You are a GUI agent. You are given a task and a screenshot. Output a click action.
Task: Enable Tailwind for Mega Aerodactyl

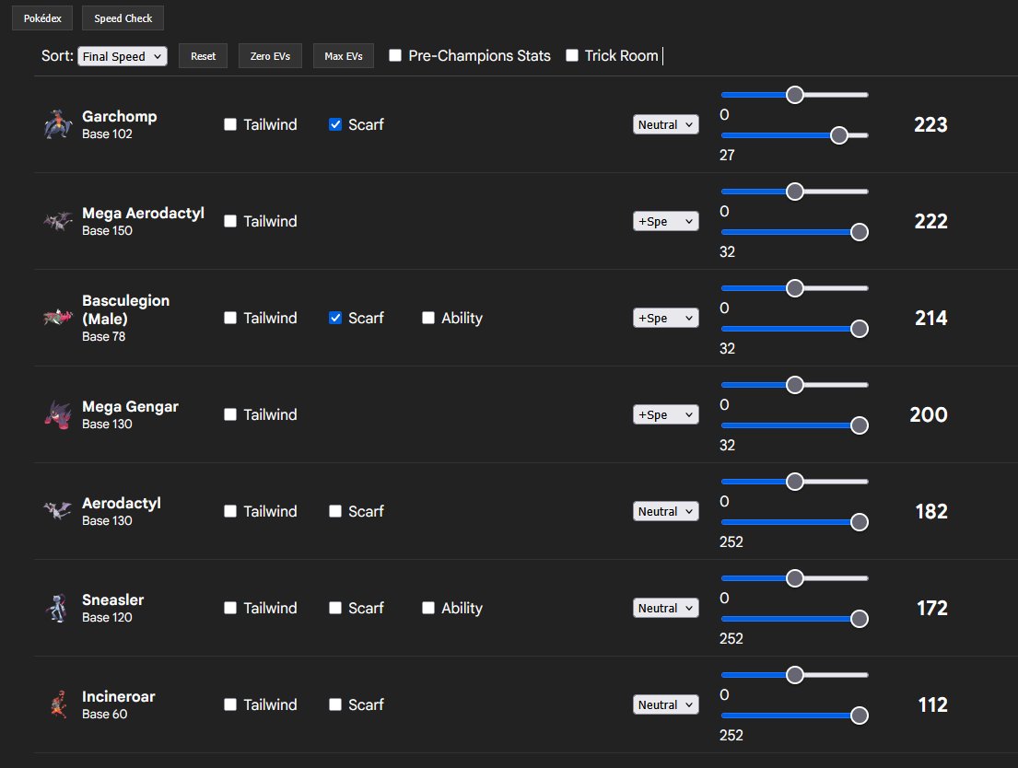point(230,221)
